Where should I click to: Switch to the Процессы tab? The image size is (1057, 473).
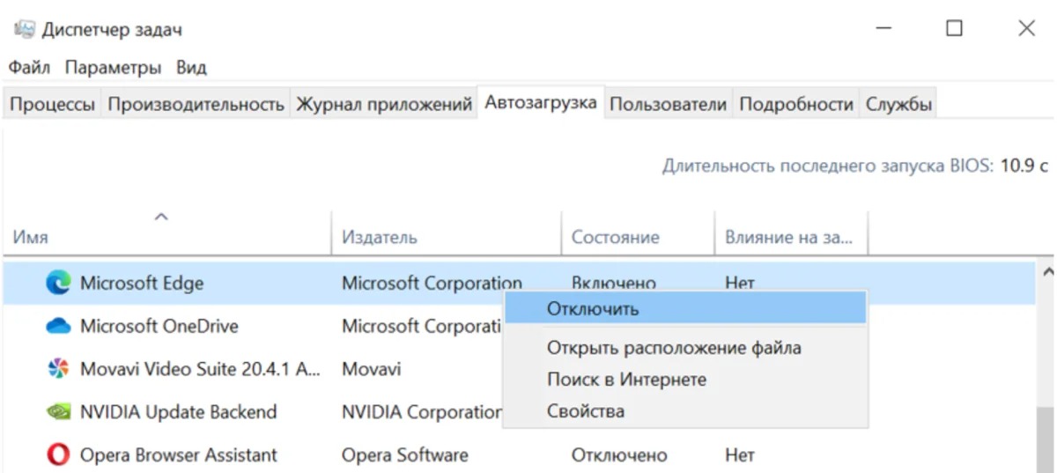pyautogui.click(x=52, y=104)
